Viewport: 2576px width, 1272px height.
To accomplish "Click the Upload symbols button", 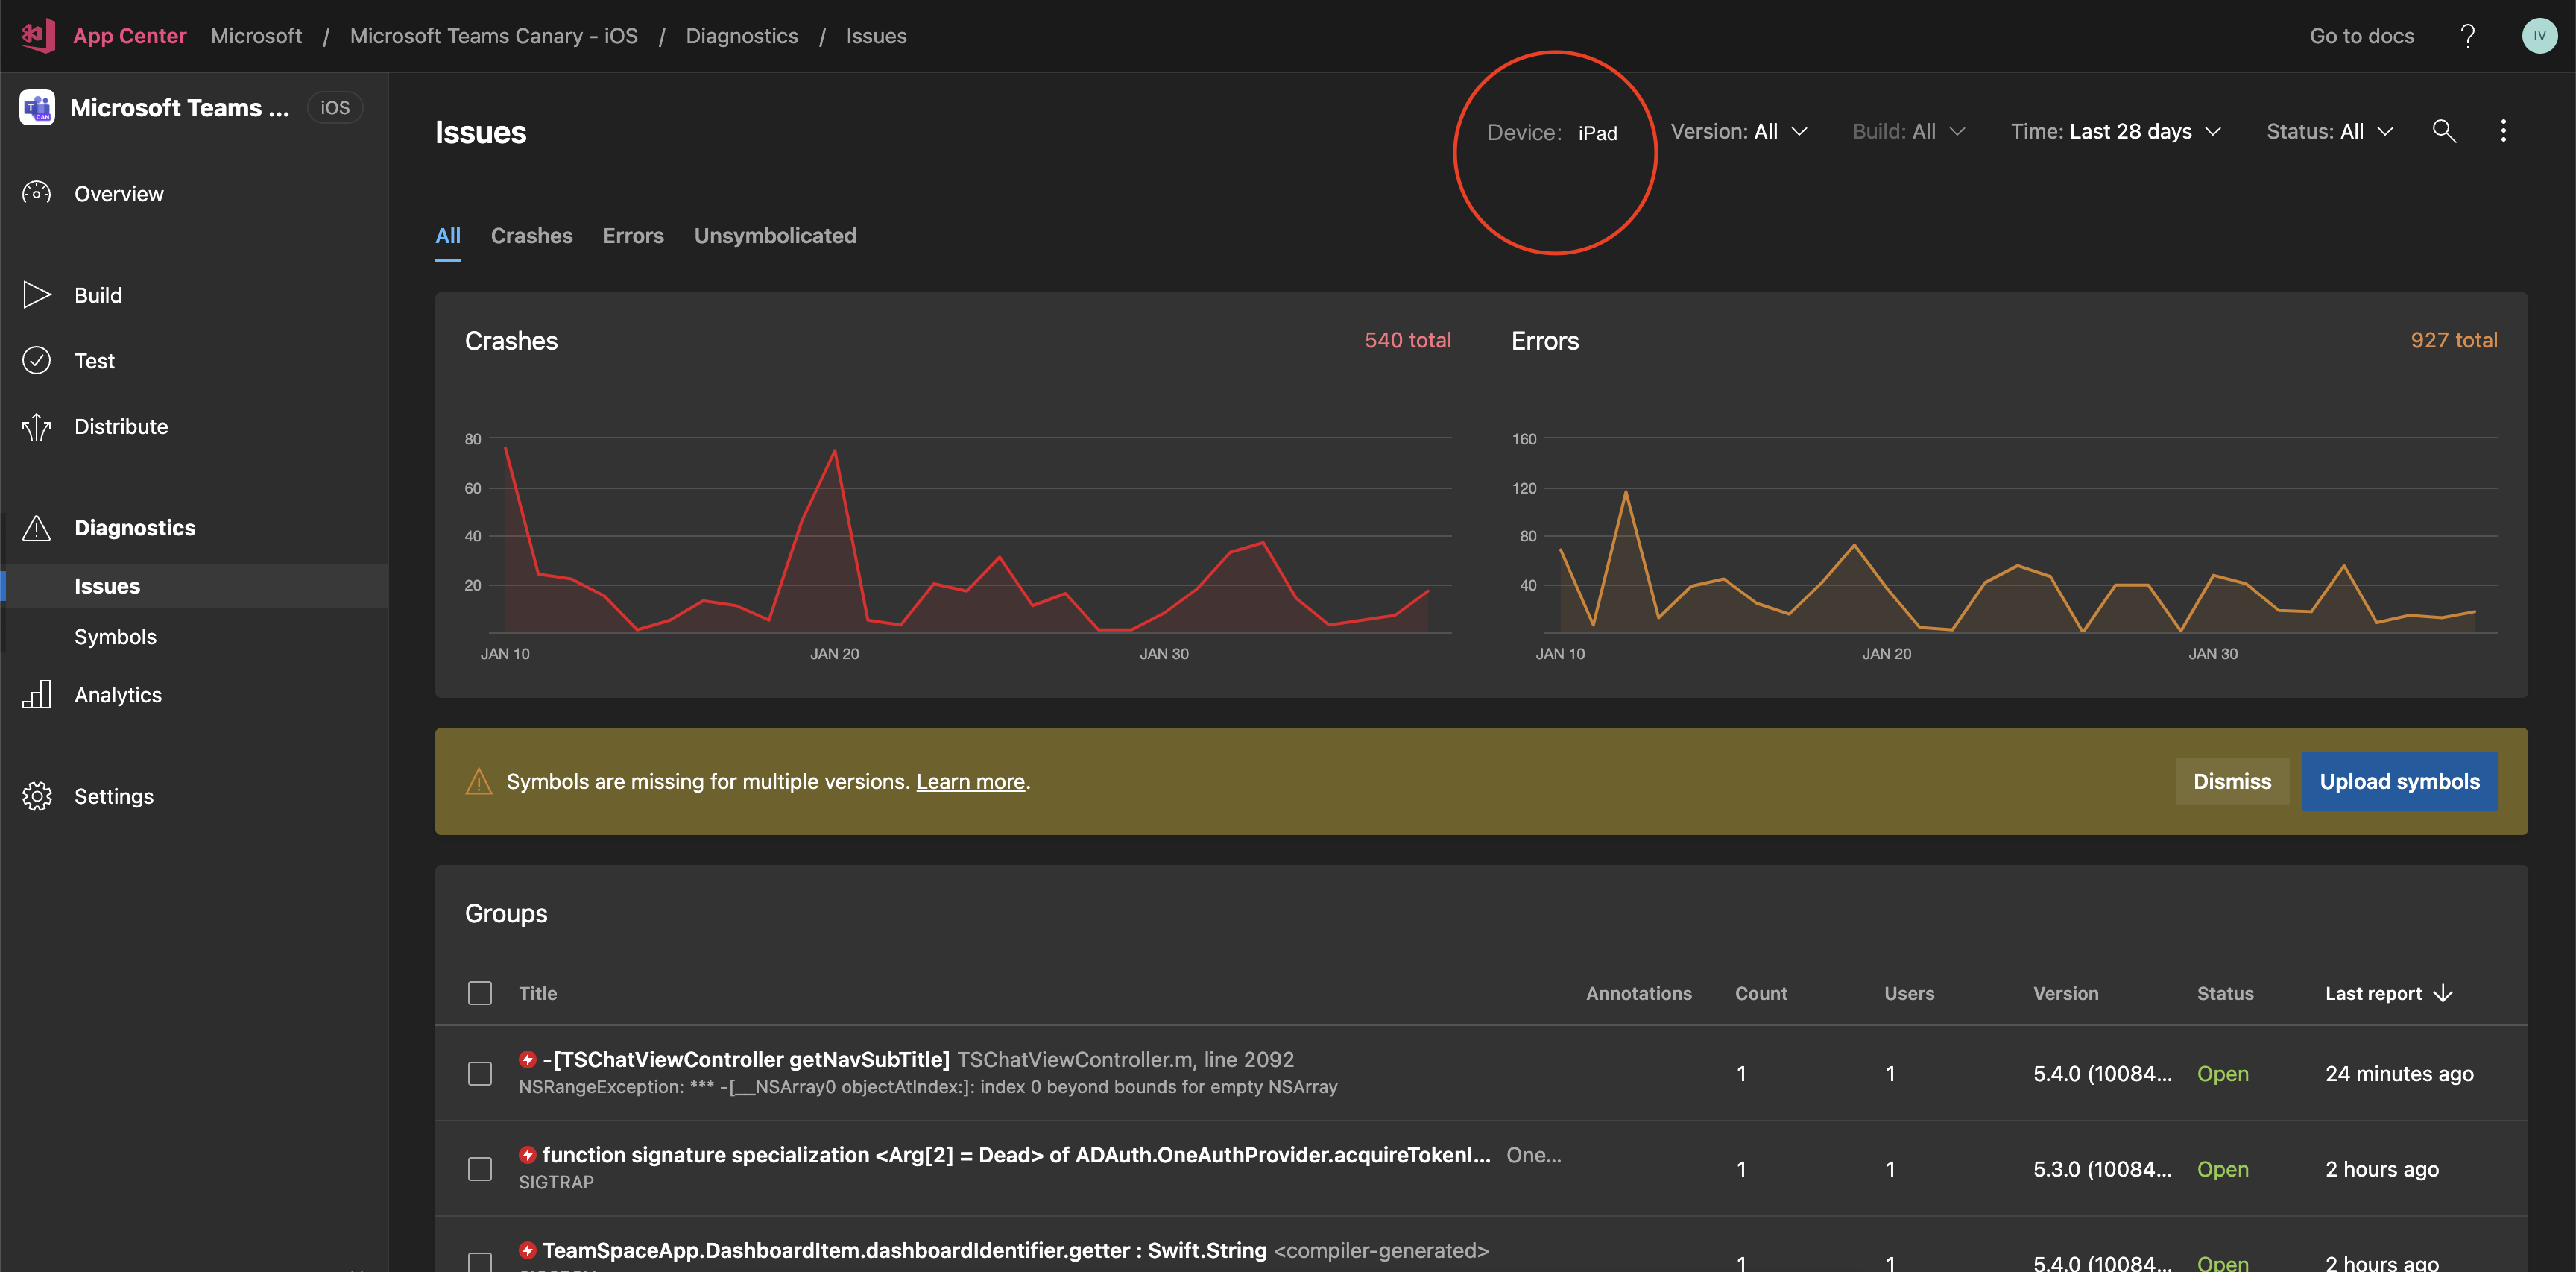I will point(2400,781).
